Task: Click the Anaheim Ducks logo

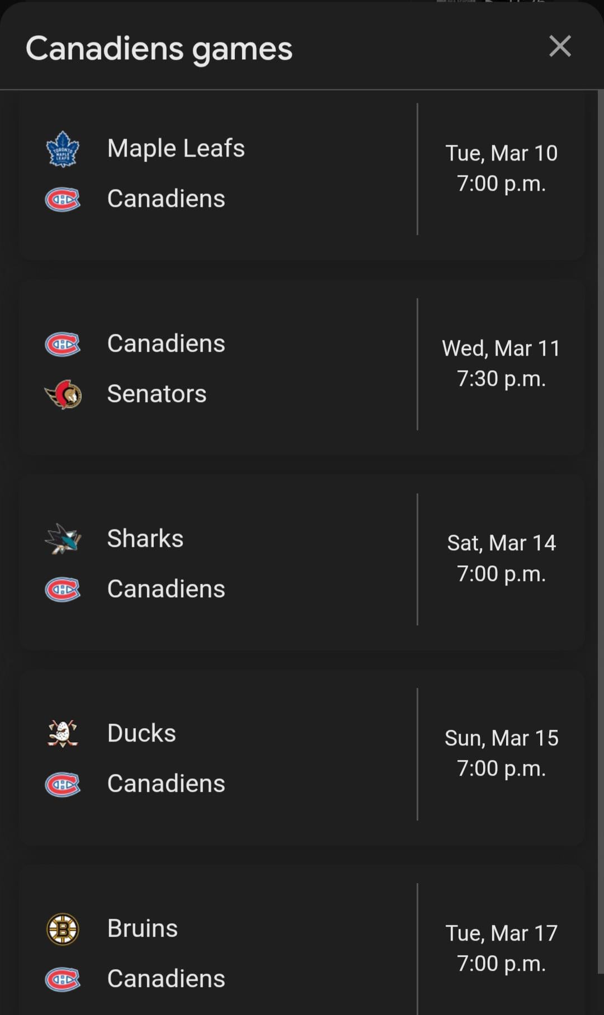Action: click(63, 734)
